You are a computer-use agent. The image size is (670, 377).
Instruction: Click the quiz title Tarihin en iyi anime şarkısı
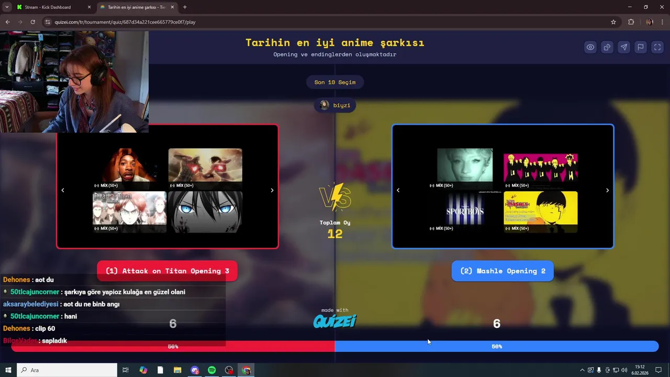(335, 42)
